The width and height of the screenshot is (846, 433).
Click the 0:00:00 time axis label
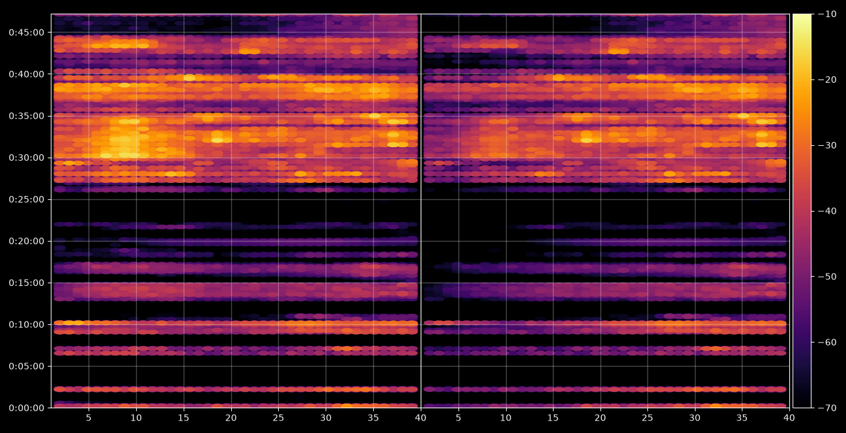click(x=26, y=408)
